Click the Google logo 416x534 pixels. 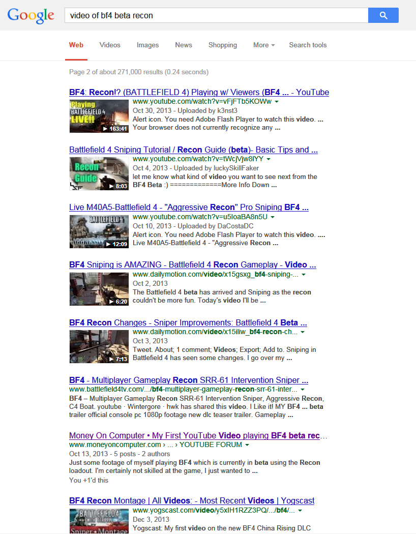[x=31, y=15]
